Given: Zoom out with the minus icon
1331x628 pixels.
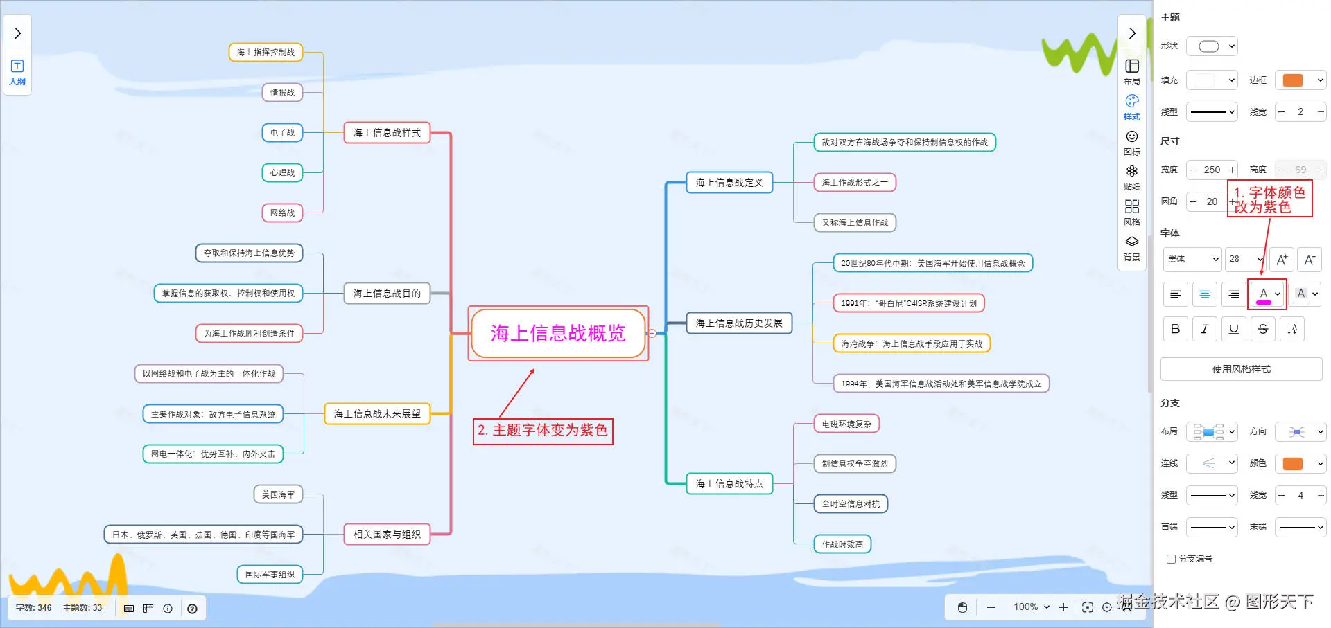Looking at the screenshot, I should [x=991, y=607].
